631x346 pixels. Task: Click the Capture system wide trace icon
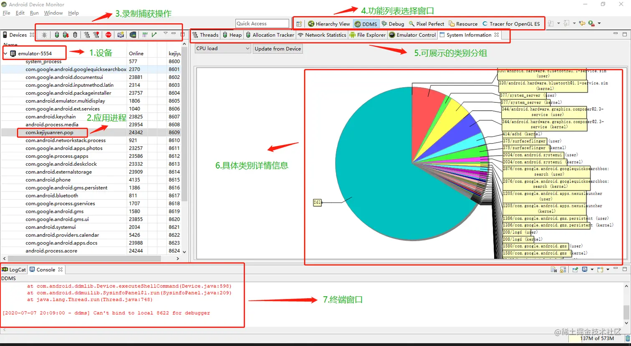[145, 35]
